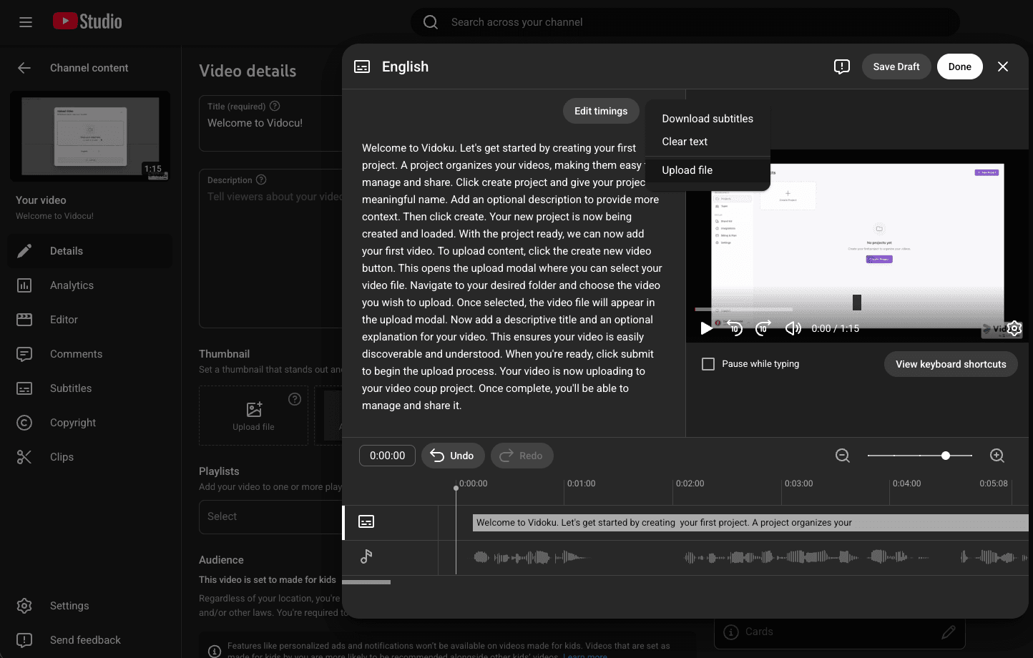Screen dimensions: 1033x658
Task: Rewind the video 10 seconds
Action: point(735,328)
